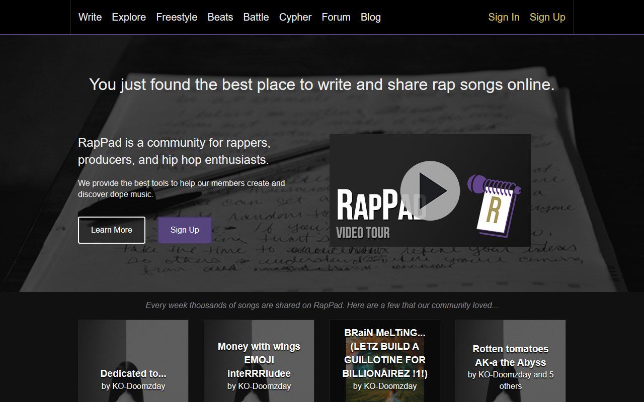Viewport: 644px width, 402px height.
Task: Click the RapPad notepad microphone logo
Action: [x=494, y=205]
